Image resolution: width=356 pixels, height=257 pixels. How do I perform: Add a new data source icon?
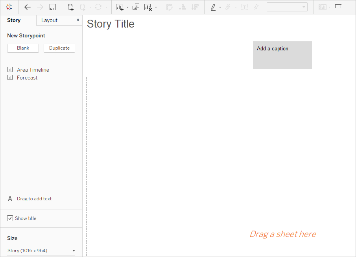[x=70, y=7]
